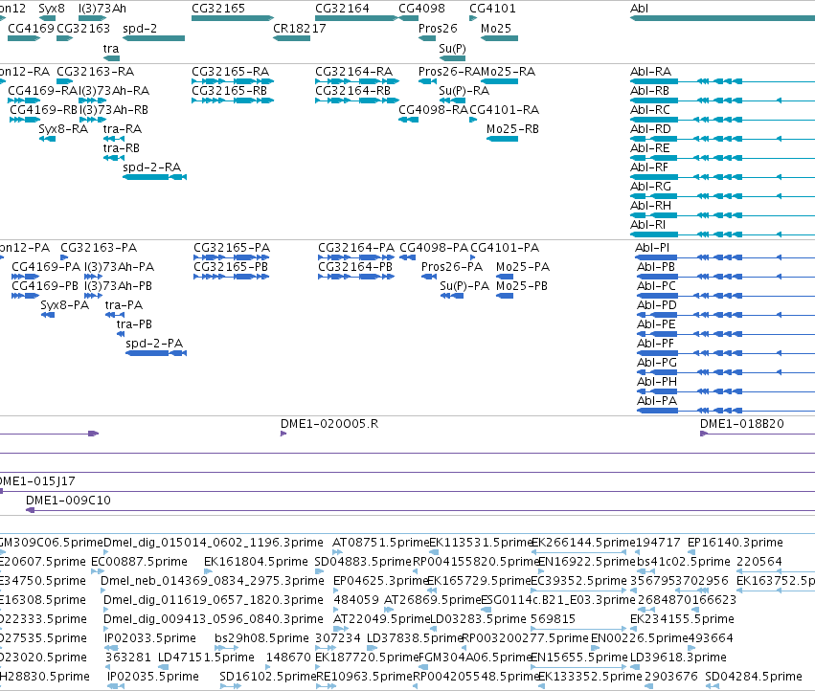Select the Su(P) gene label
The image size is (815, 691).
(x=452, y=48)
